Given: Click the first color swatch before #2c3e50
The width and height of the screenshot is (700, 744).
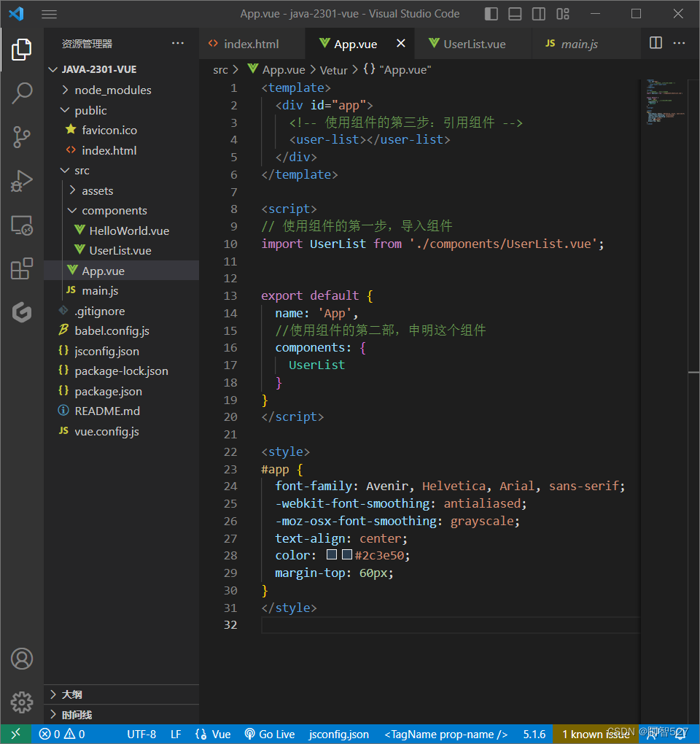Looking at the screenshot, I should [x=332, y=554].
